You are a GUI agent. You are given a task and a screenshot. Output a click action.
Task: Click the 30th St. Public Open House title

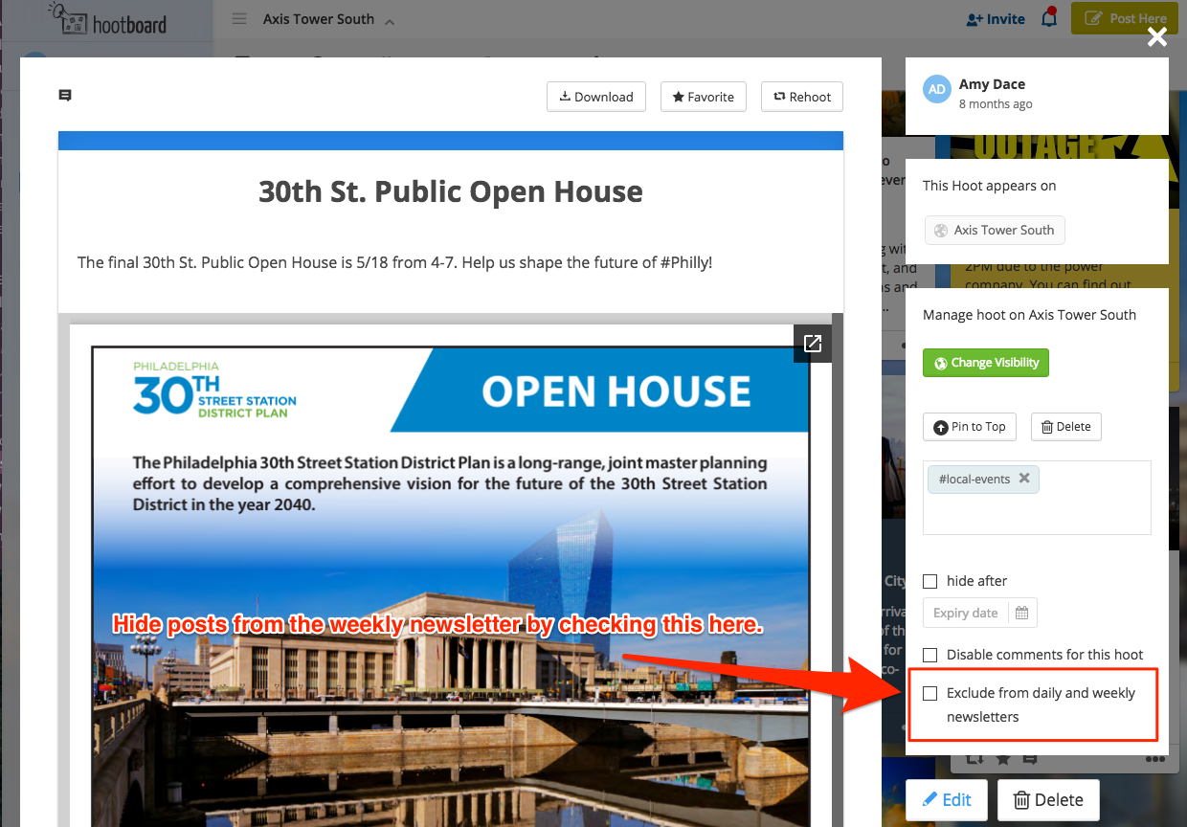coord(451,191)
